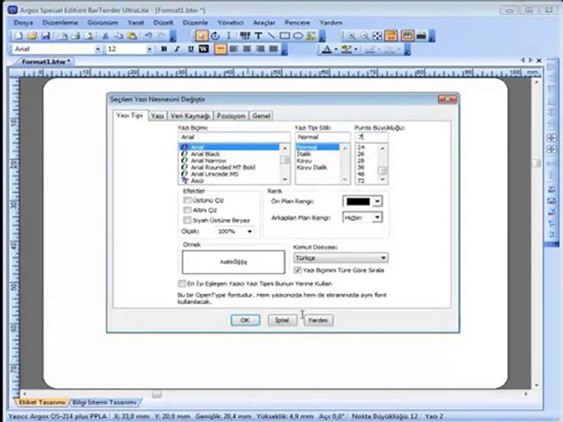Open the Dosya menu
This screenshot has height=422, width=563.
pos(23,23)
